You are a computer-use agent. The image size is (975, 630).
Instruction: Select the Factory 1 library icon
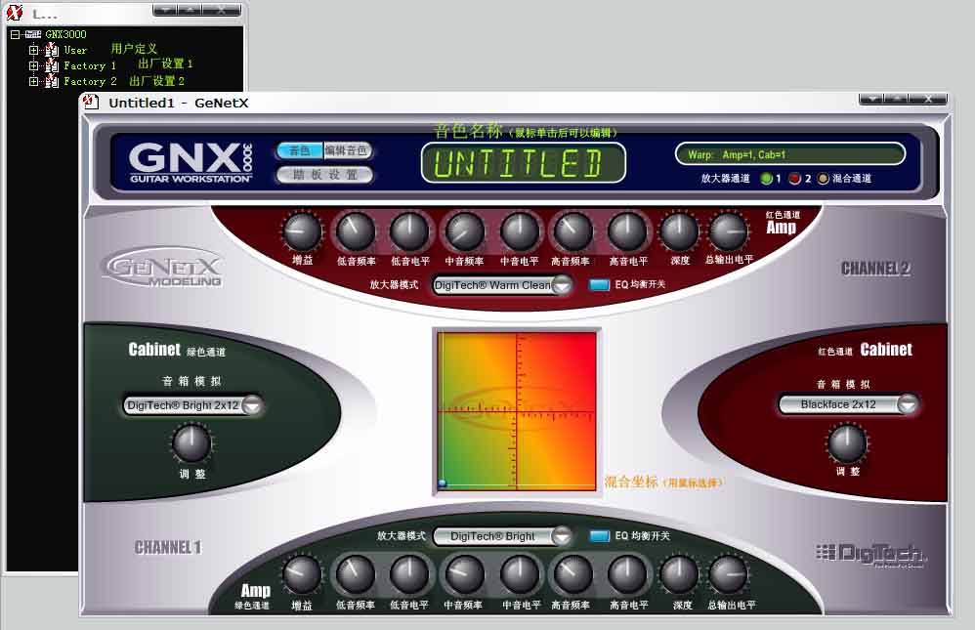[x=52, y=65]
